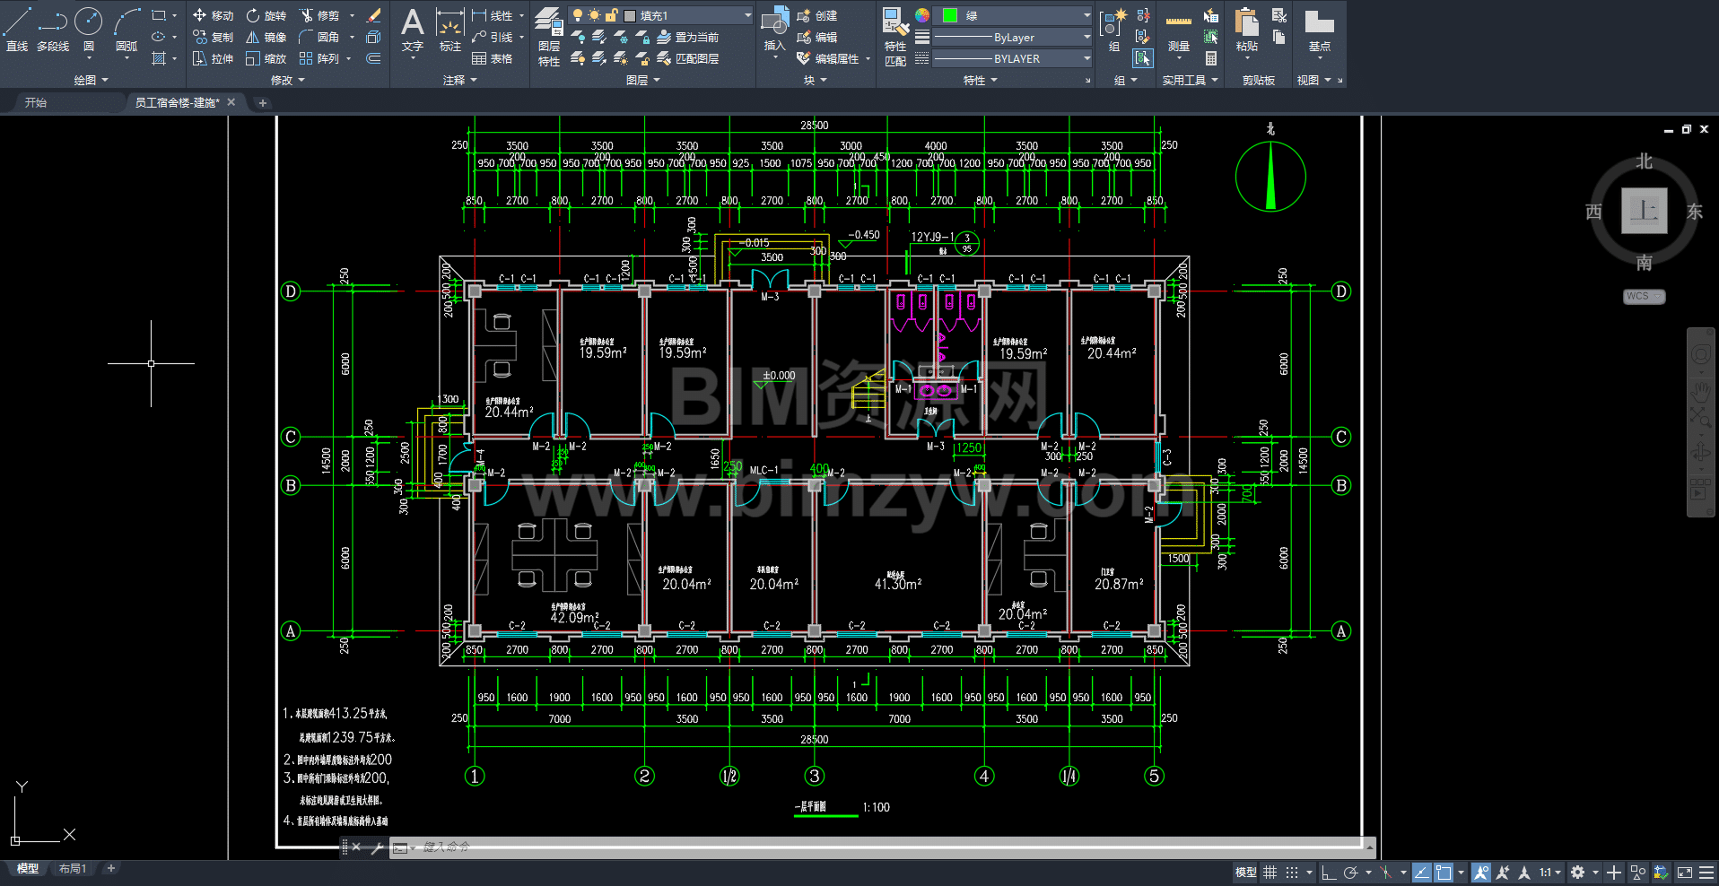Viewport: 1719px width, 886px height.
Task: Switch to the 开始 start tab
Action: pyautogui.click(x=36, y=103)
